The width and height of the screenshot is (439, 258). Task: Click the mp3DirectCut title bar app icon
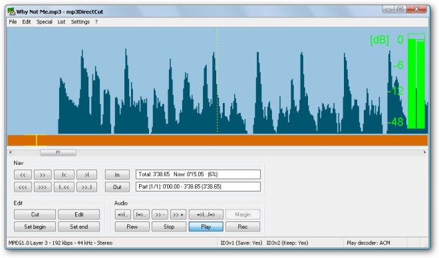pos(11,11)
